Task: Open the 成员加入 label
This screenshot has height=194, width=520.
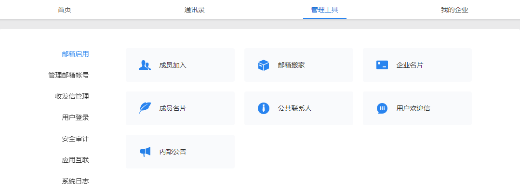Action: point(173,65)
